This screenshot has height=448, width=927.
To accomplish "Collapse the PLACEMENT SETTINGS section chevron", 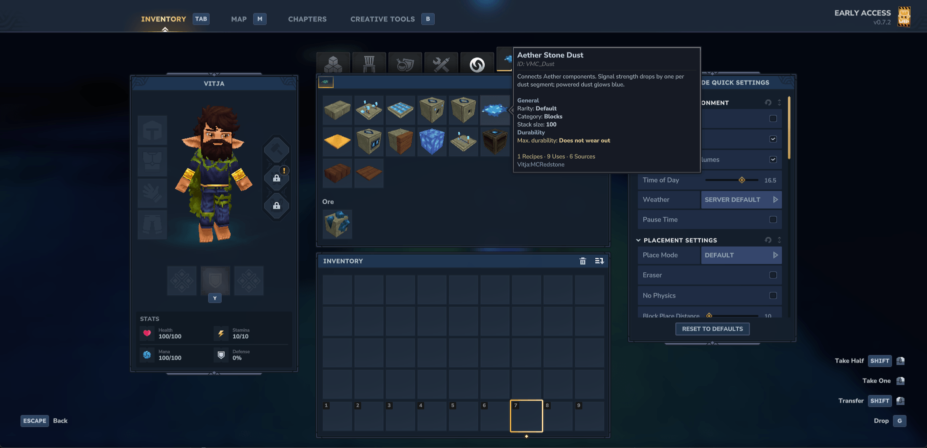I will [x=638, y=240].
